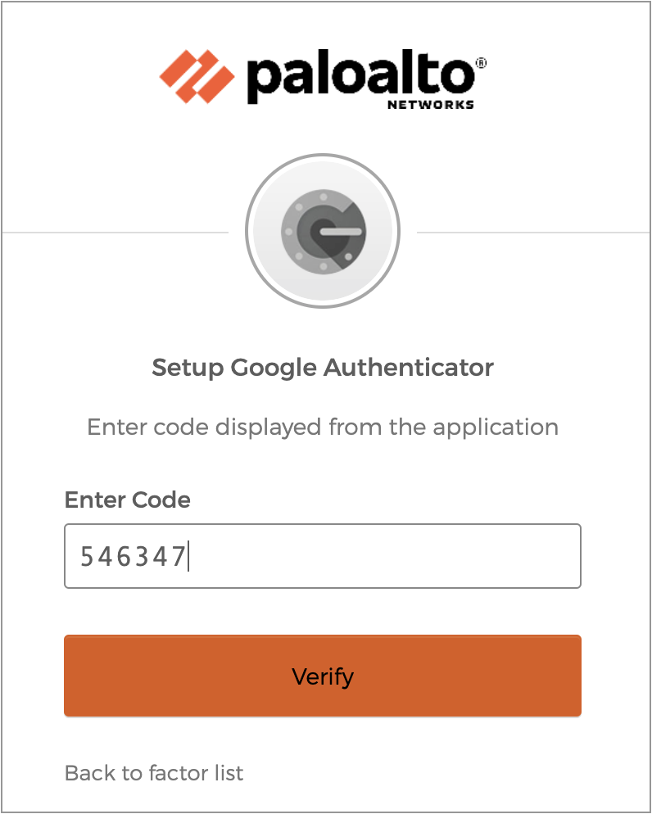
Task: Click the 'Enter code displayed from the application' text
Action: (x=323, y=427)
